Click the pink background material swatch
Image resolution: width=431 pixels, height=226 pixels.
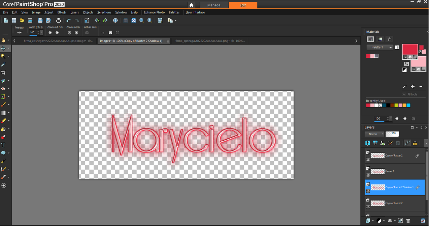[419, 61]
